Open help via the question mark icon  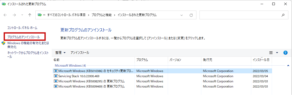(285, 53)
